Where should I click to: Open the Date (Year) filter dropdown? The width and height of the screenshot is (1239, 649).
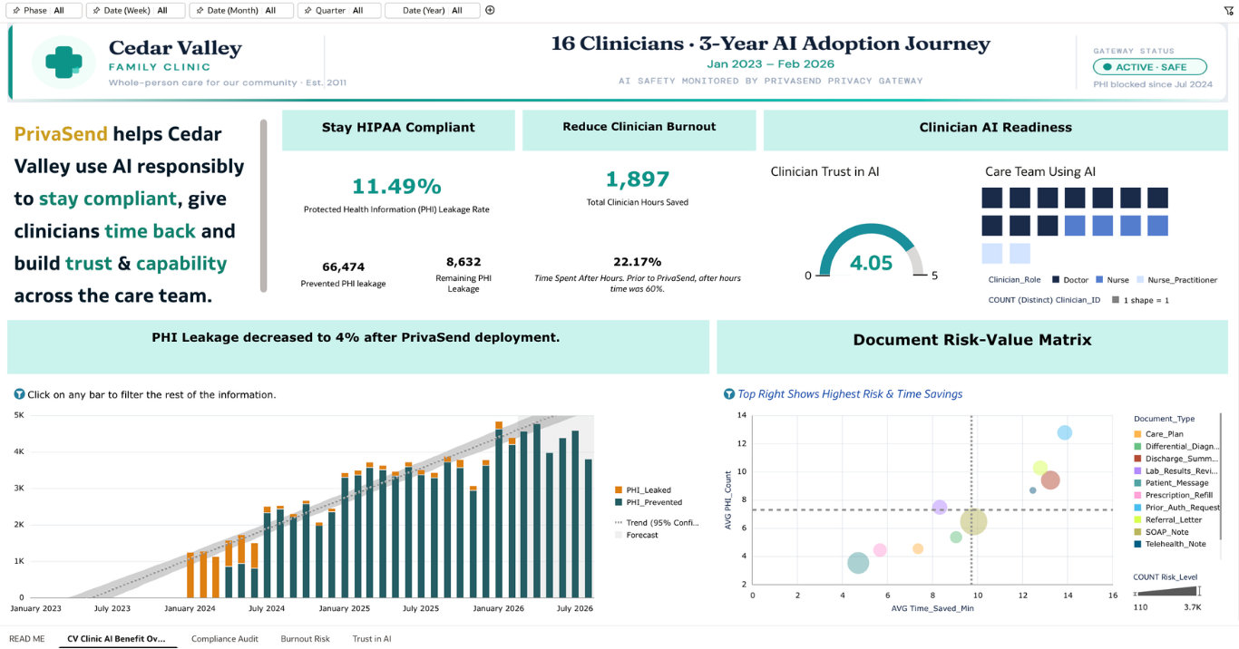(432, 11)
